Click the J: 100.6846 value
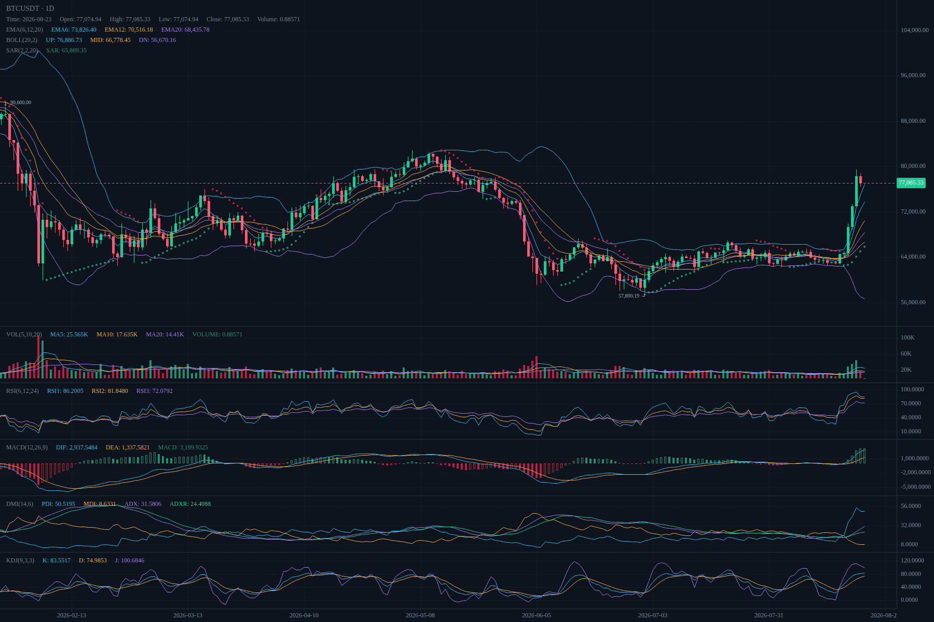The image size is (934, 622). pos(130,560)
